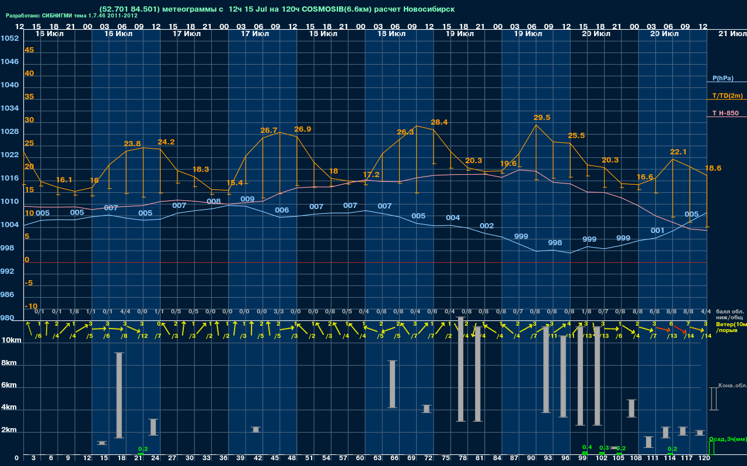747x466 pixels.
Task: Click the 18.6 temperature label
Action: coord(713,168)
